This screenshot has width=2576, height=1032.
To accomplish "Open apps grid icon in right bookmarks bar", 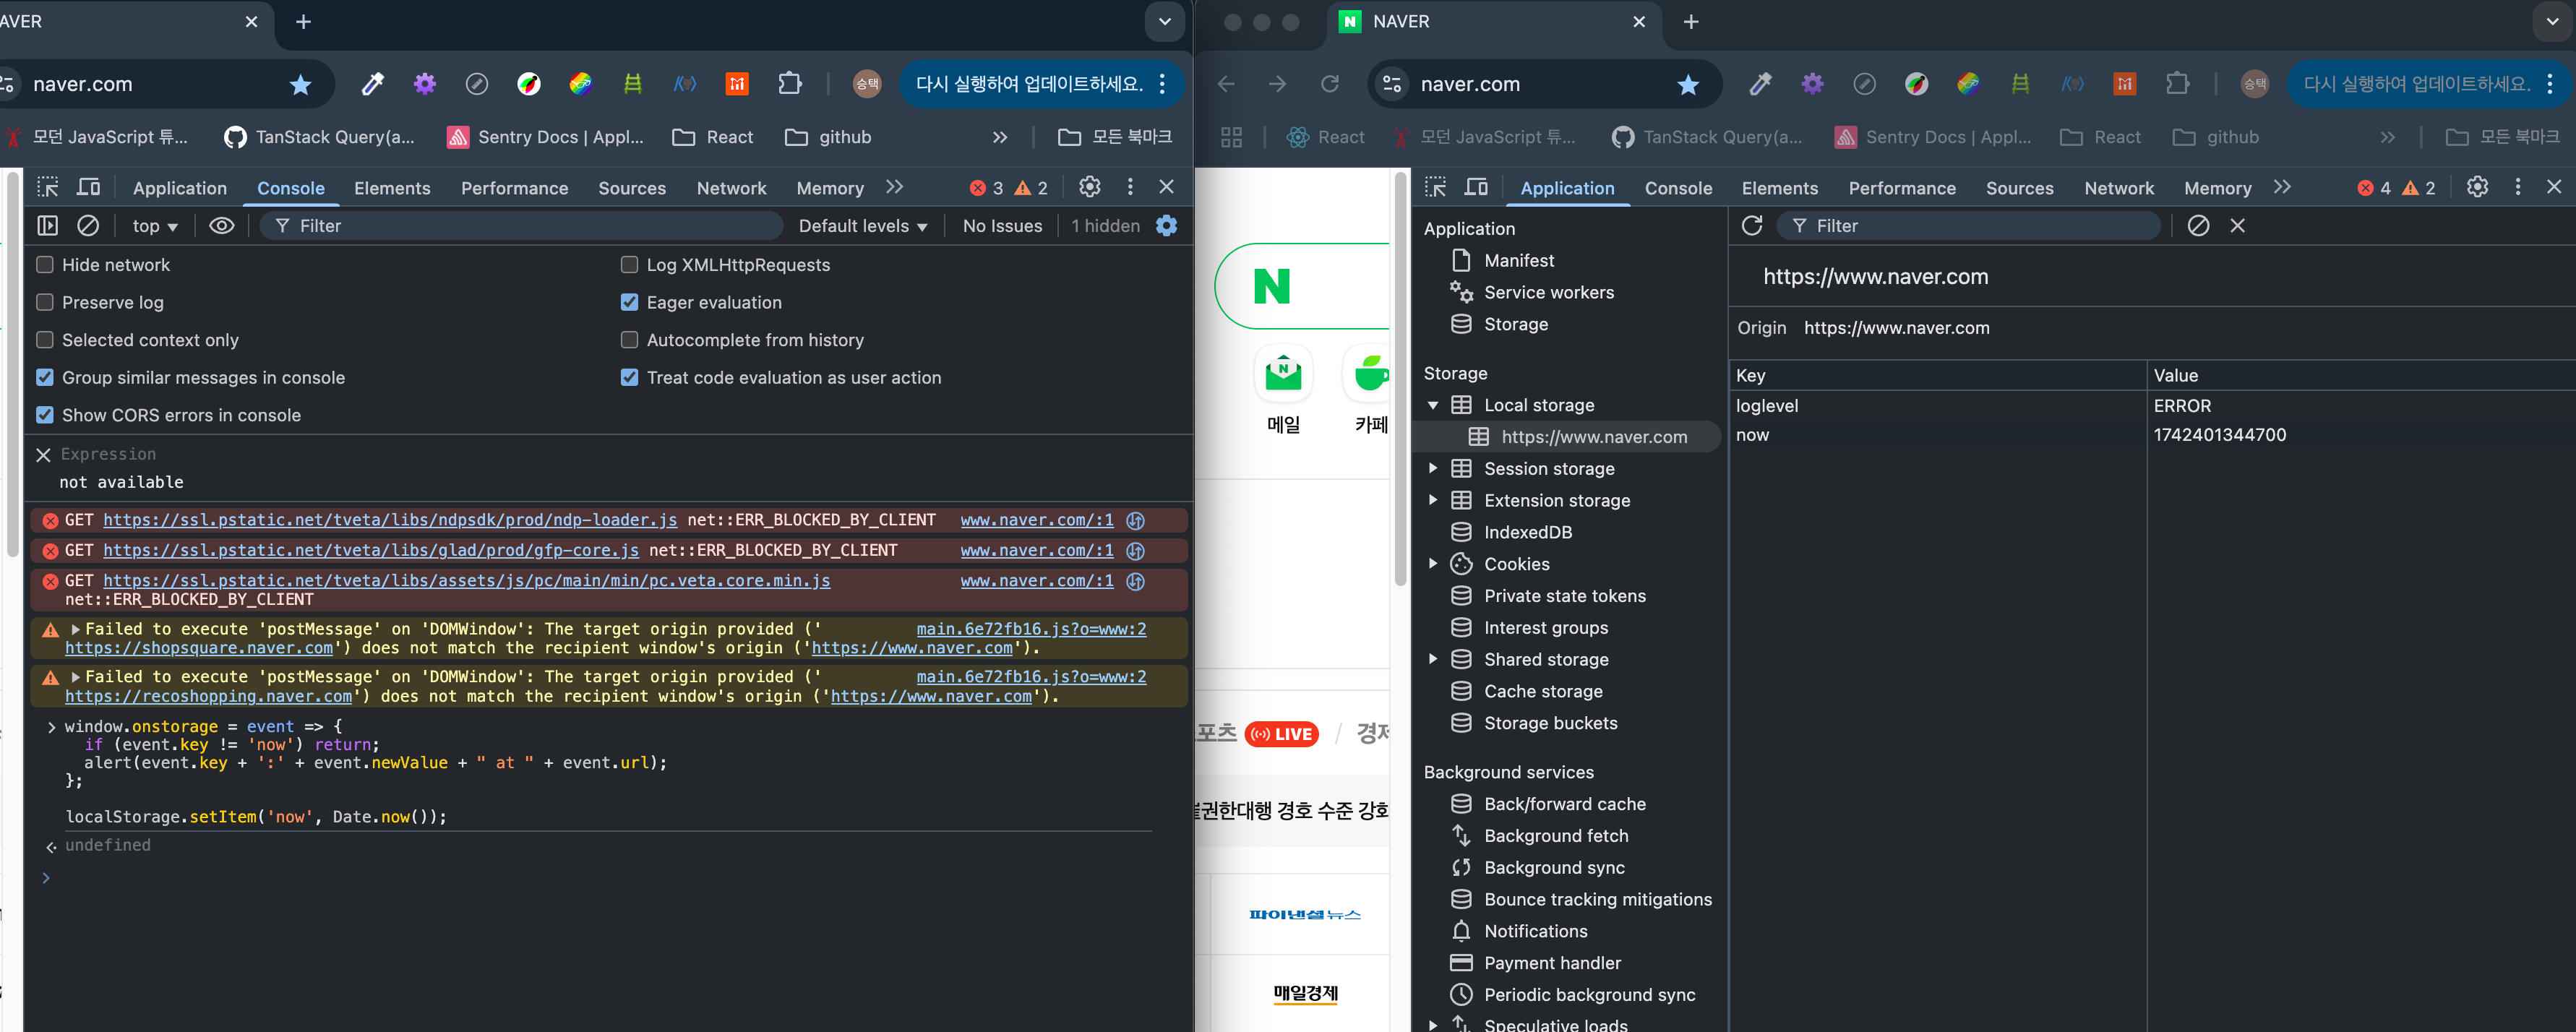I will pos(1232,137).
